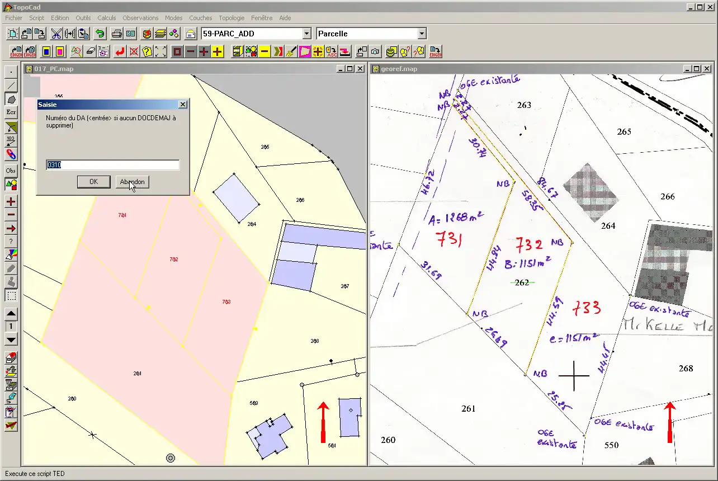Select the polygon drawing tool
Screen dimensions: 718x481
pos(11,99)
